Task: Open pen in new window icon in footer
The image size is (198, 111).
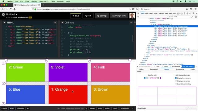Action: point(86,109)
